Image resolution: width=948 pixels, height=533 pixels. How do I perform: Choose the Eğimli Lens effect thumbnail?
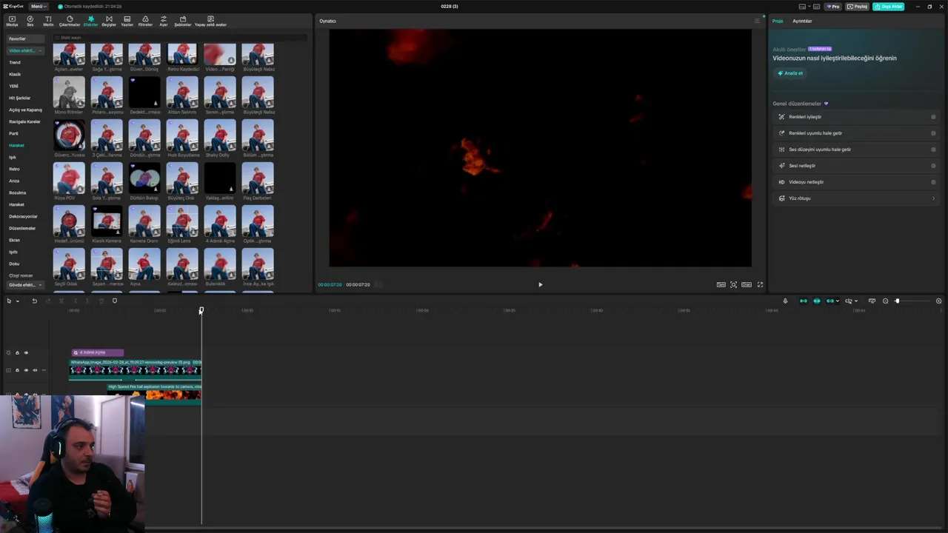coord(182,222)
